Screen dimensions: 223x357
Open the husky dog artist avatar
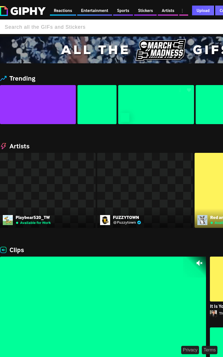click(202, 220)
